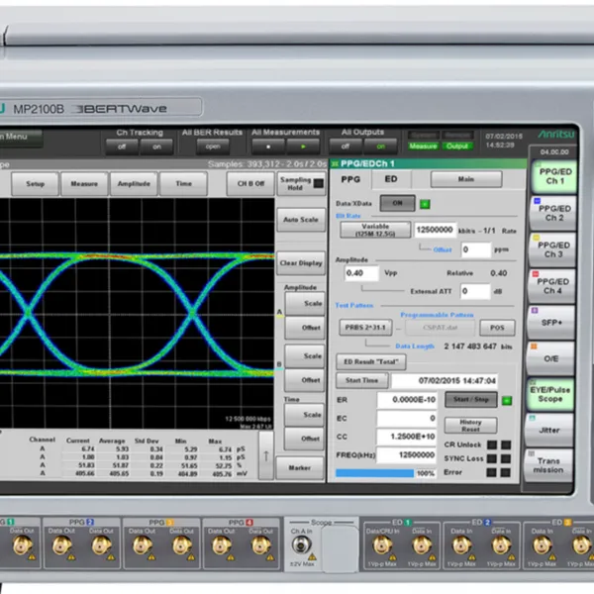Edit the External ATT dB field
Viewport: 594px width, 594px height.
[475, 291]
